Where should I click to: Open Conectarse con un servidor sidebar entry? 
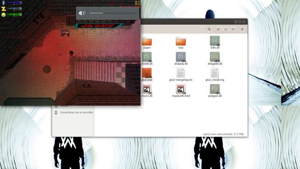[74, 112]
